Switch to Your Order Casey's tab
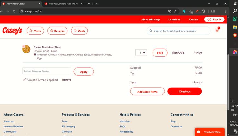This screenshot has width=238, height=136. click(21, 4)
